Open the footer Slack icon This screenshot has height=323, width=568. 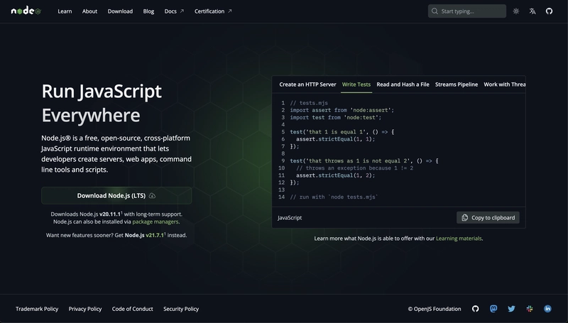click(x=529, y=309)
